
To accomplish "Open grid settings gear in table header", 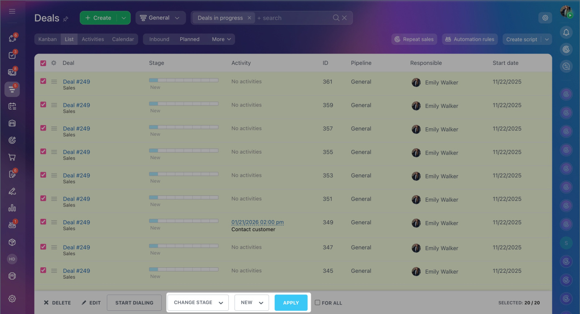I will coord(53,63).
